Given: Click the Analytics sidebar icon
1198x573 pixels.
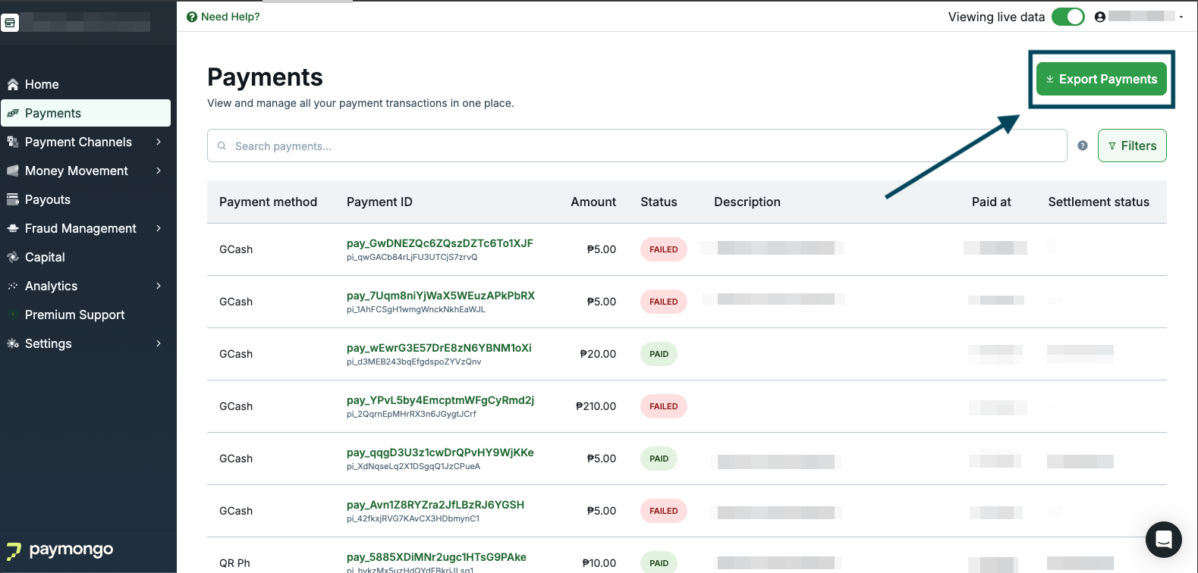Looking at the screenshot, I should pyautogui.click(x=13, y=286).
